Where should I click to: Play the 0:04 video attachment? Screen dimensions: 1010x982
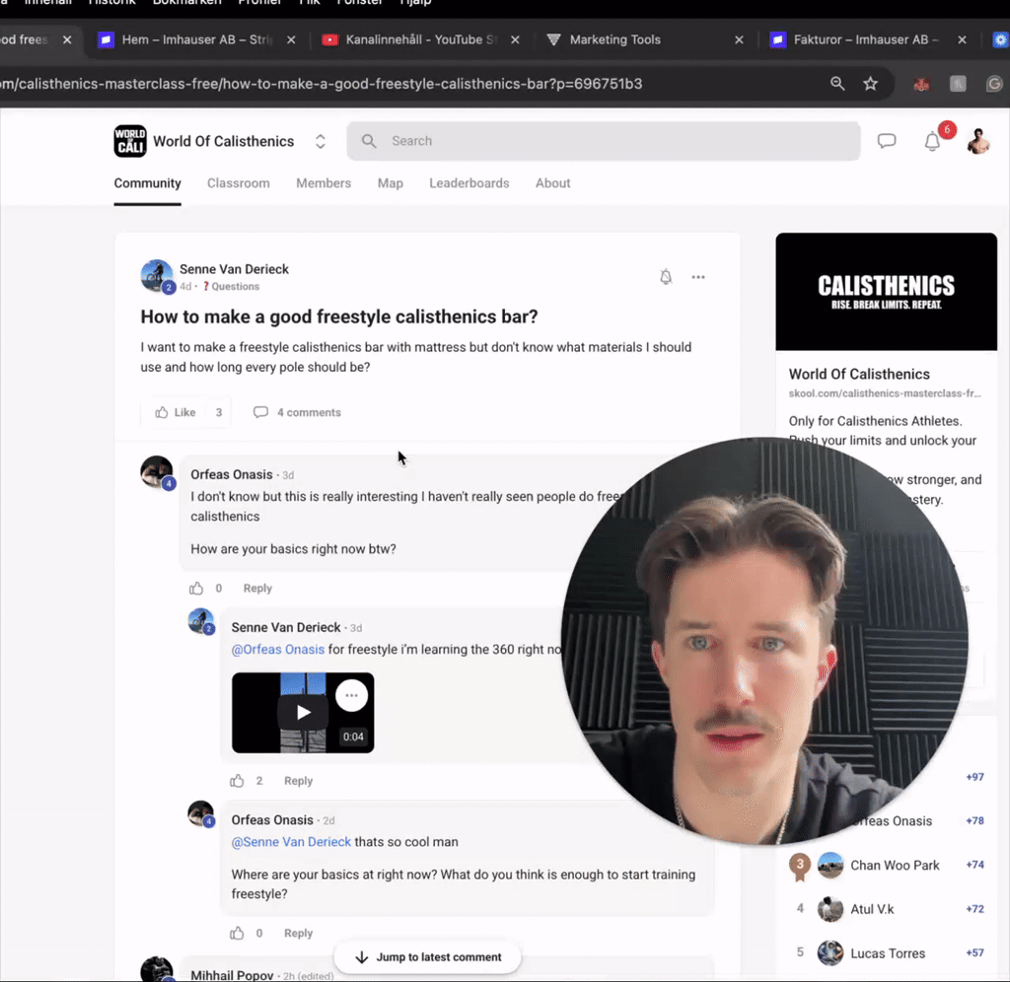point(304,712)
